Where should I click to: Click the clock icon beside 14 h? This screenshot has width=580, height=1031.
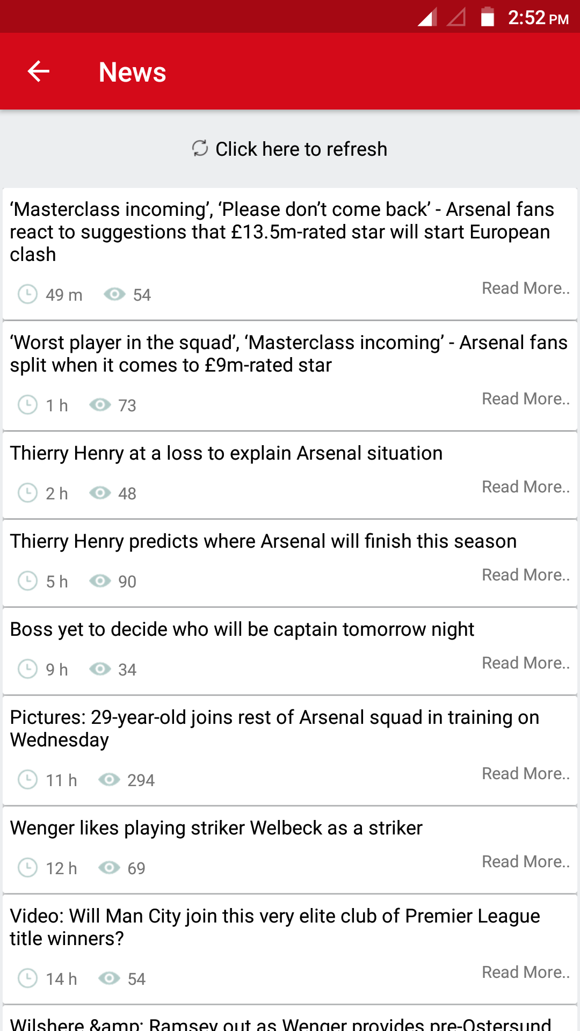pyautogui.click(x=27, y=978)
